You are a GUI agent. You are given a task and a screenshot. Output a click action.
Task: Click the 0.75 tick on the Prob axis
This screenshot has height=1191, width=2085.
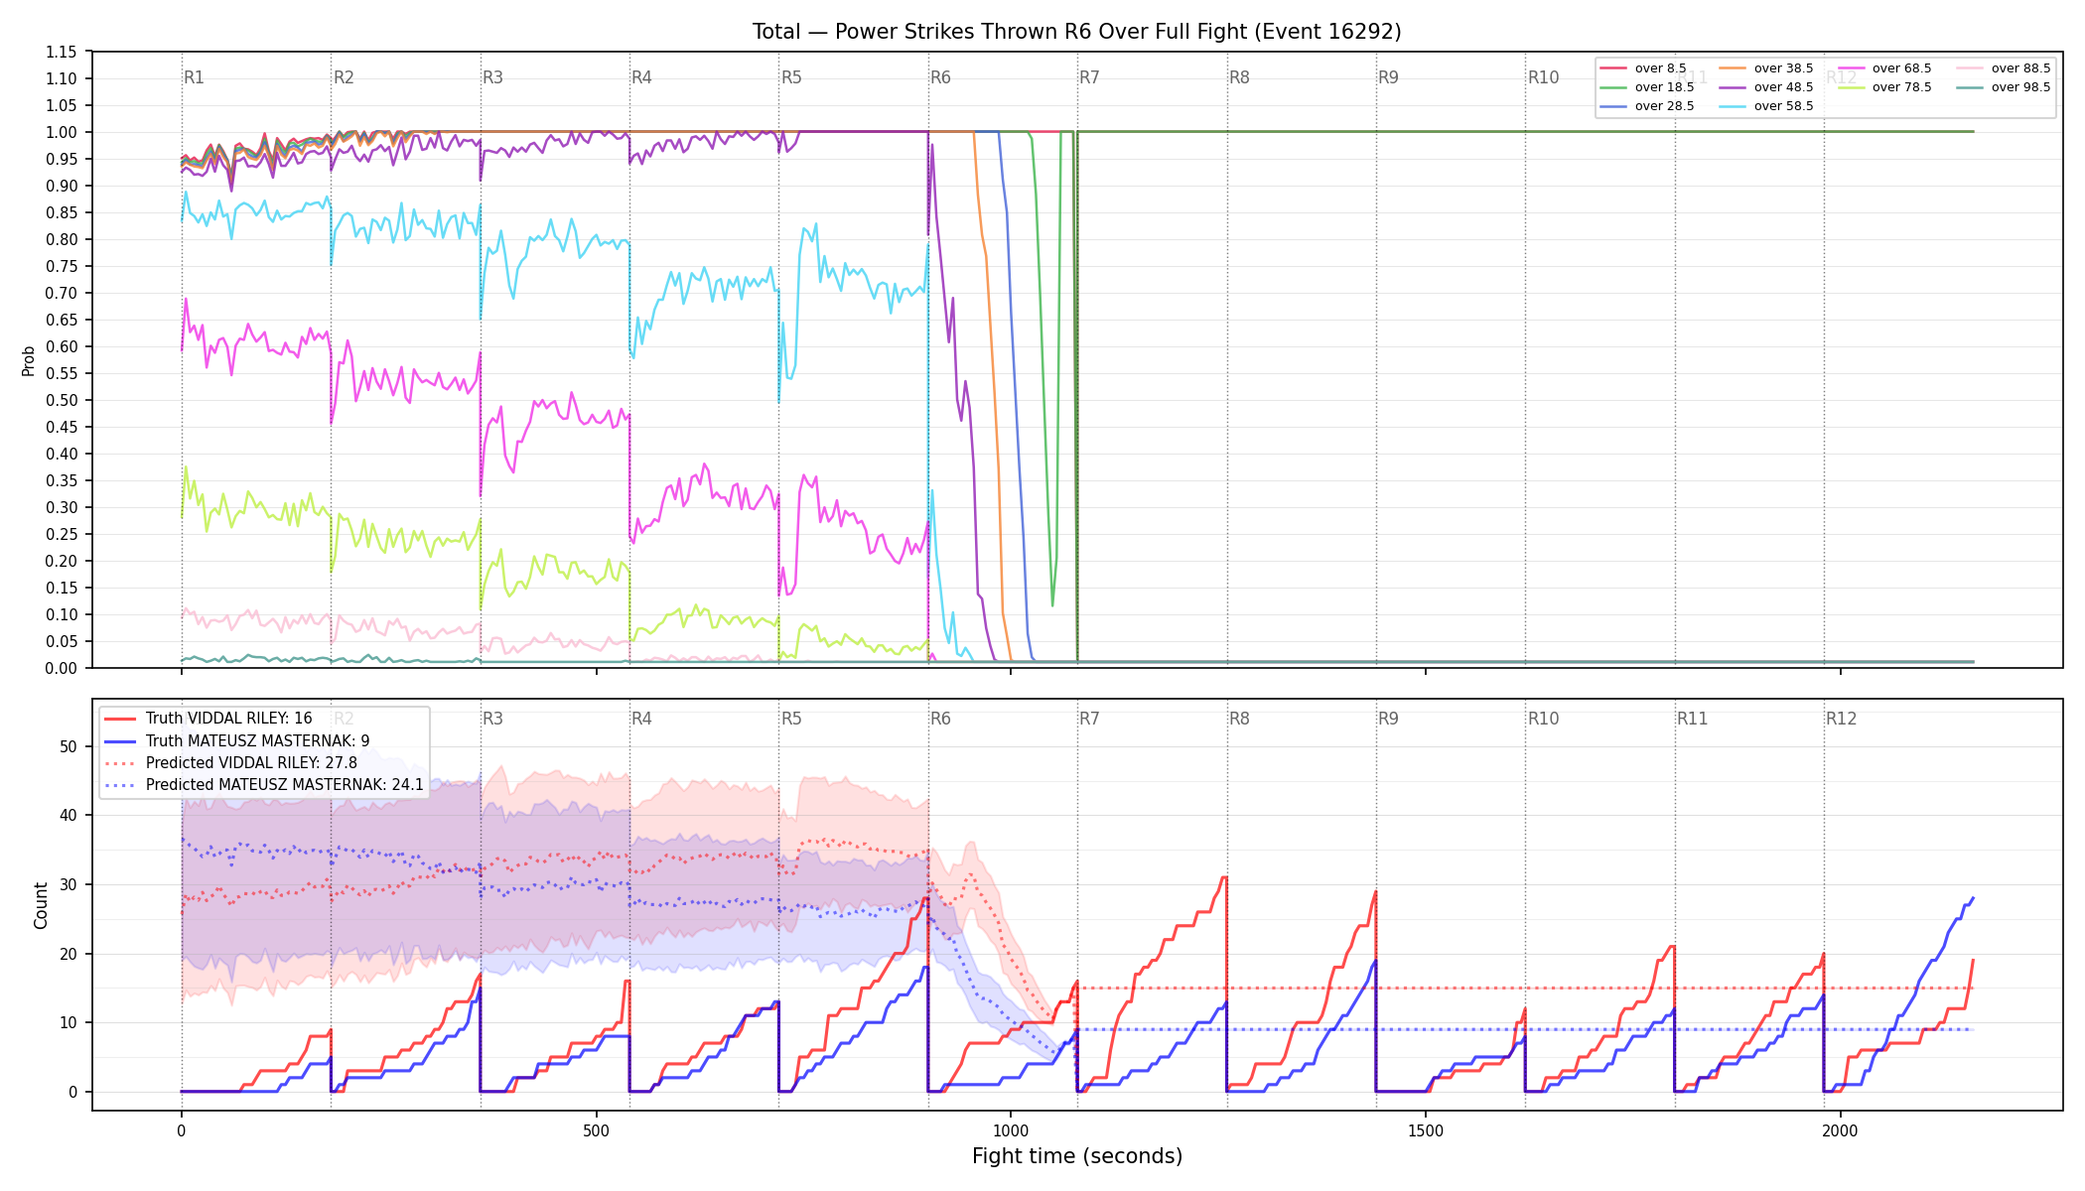click(x=62, y=266)
